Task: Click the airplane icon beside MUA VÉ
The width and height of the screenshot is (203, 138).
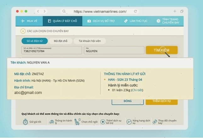Action: click(x=23, y=21)
